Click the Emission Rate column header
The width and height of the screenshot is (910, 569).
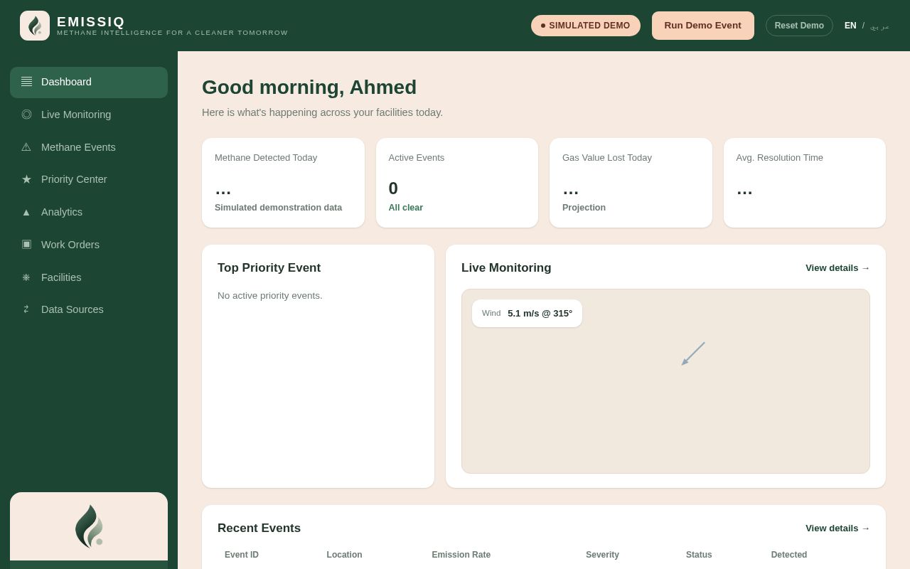click(461, 555)
